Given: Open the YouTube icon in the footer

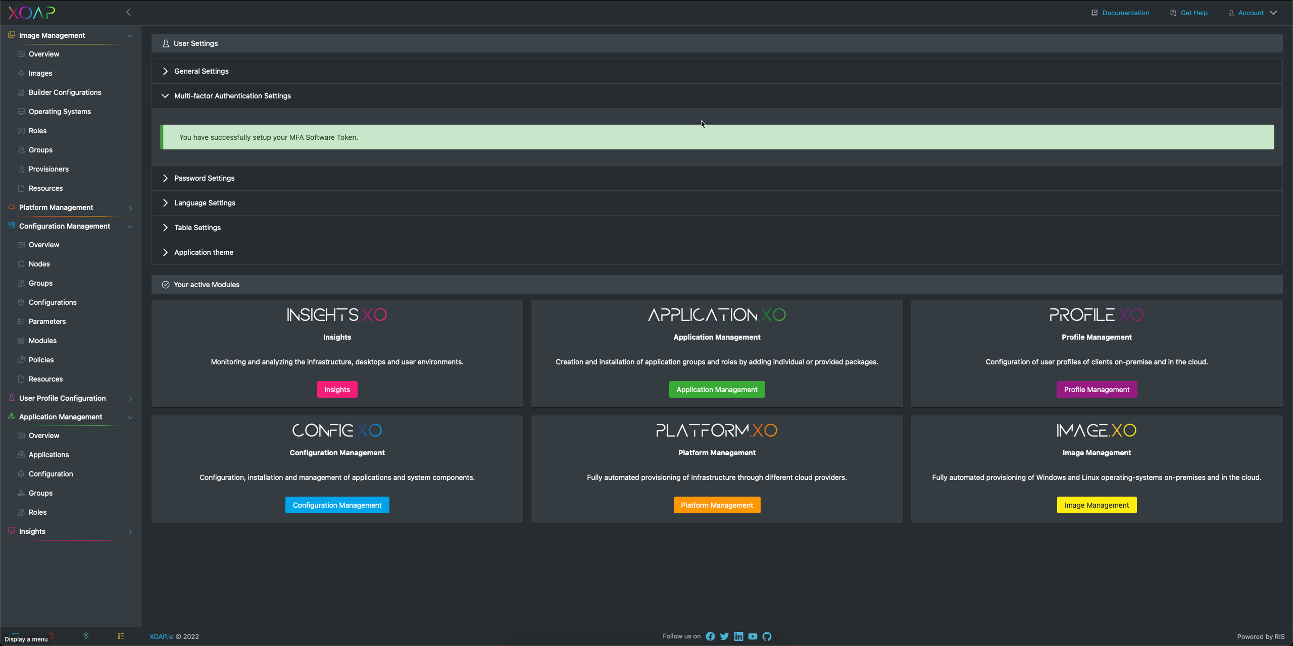Looking at the screenshot, I should pyautogui.click(x=753, y=636).
